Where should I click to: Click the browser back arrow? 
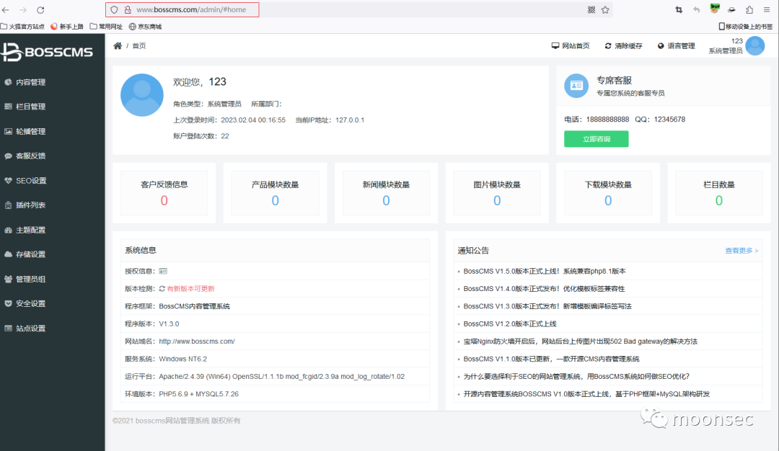tap(6, 10)
